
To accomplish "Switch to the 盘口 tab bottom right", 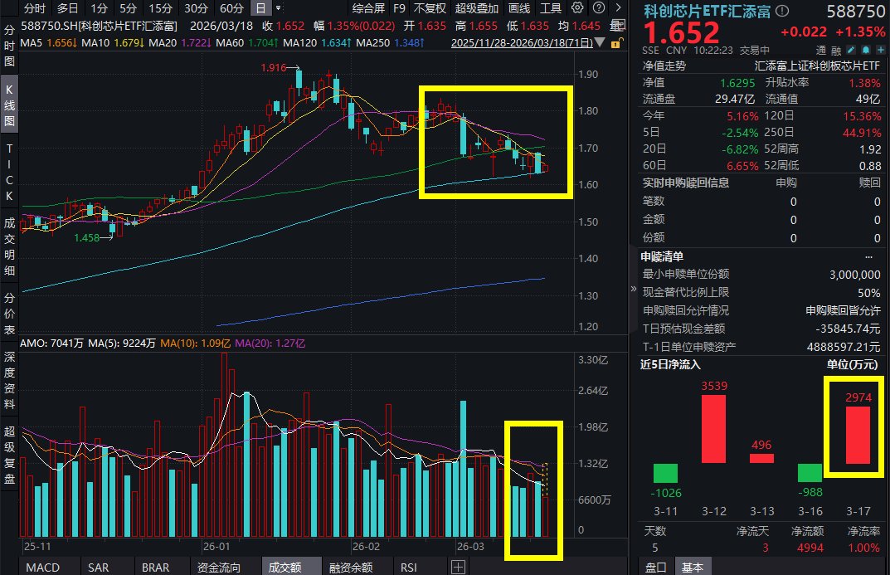I will [x=656, y=568].
